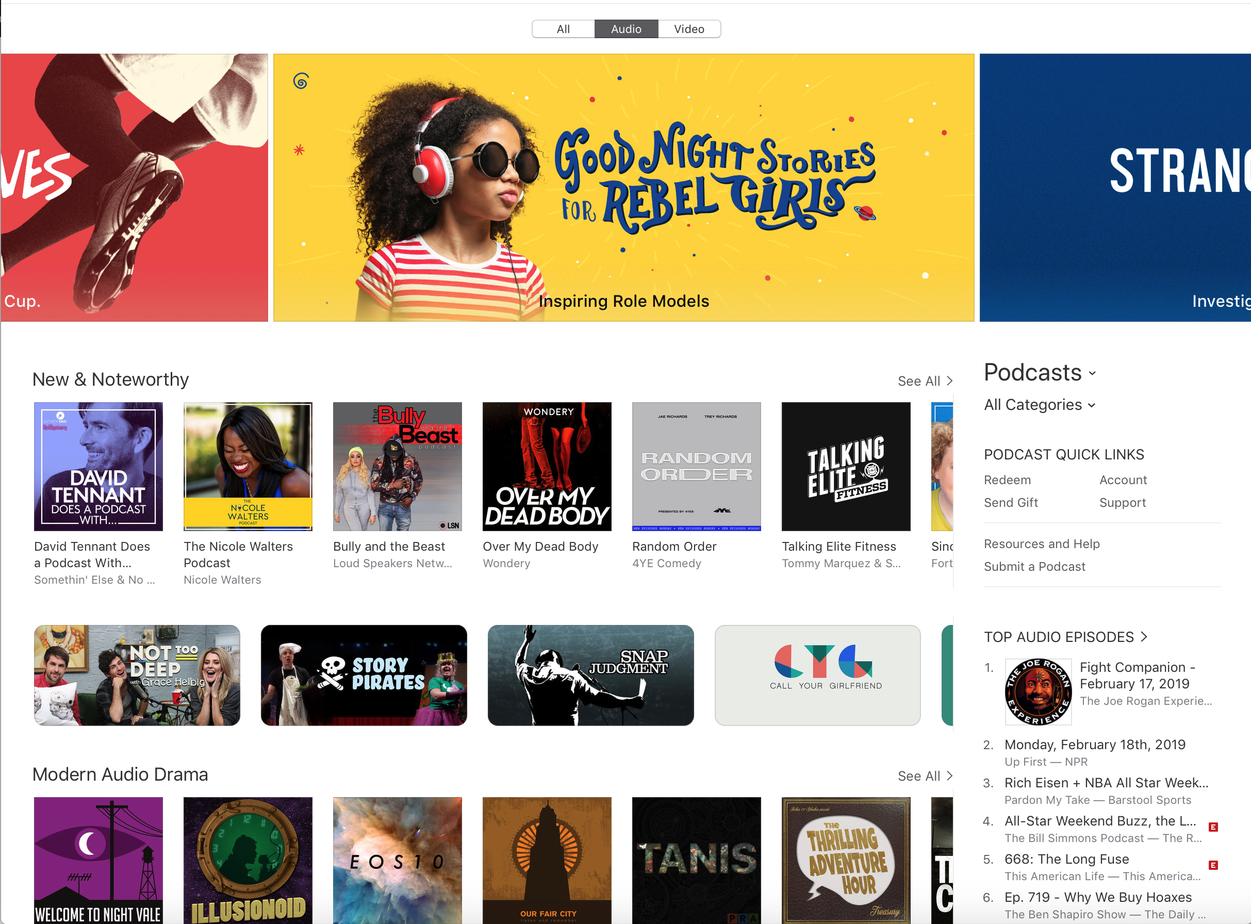Screen dimensions: 1251x924
Task: Open Illusionoid podcast artwork
Action: (x=248, y=860)
